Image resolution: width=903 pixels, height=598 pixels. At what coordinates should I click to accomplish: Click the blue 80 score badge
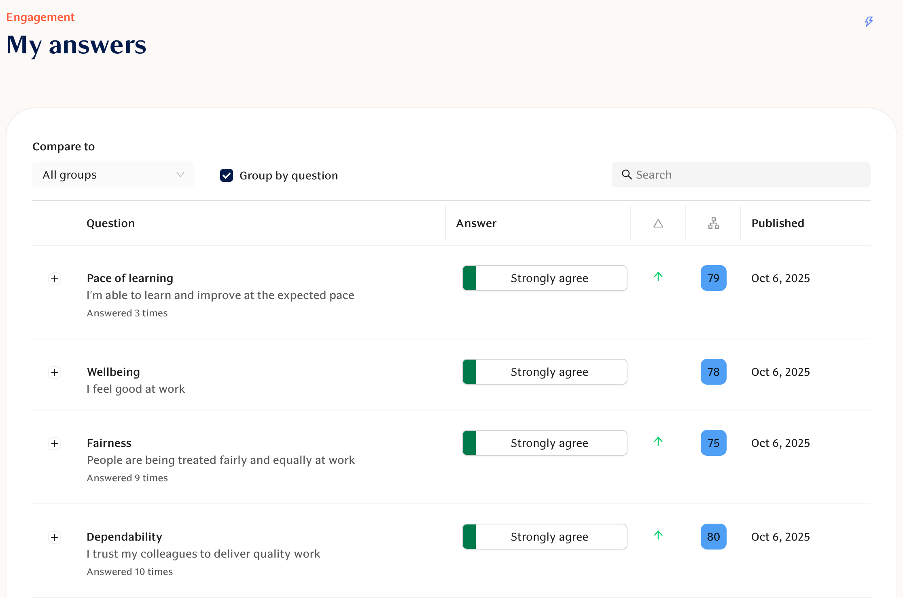(x=713, y=537)
